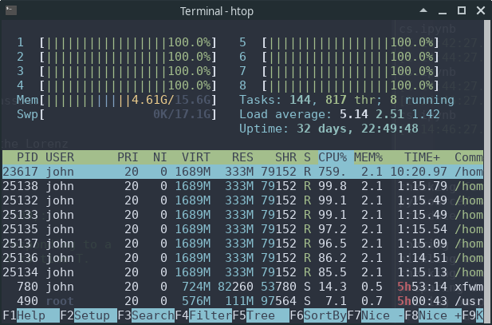The height and width of the screenshot is (325, 492).
Task: Open the F4 Filter prompt
Action: pyautogui.click(x=203, y=315)
